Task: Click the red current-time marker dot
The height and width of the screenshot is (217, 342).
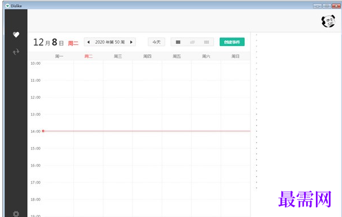Action: (x=43, y=131)
